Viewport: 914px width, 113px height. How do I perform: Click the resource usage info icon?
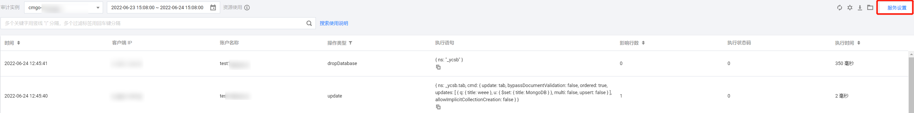(247, 7)
